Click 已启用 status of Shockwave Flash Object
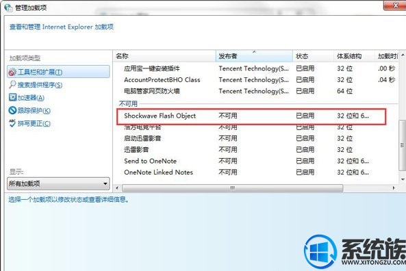Image resolution: width=406 pixels, height=271 pixels. [305, 116]
